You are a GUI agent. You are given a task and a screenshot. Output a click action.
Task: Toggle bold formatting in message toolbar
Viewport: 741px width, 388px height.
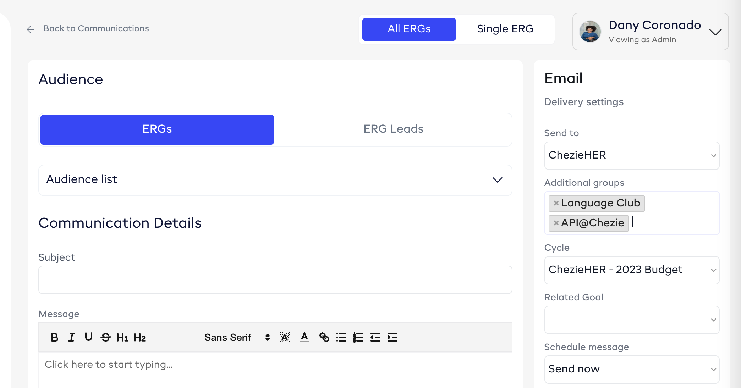coord(54,337)
